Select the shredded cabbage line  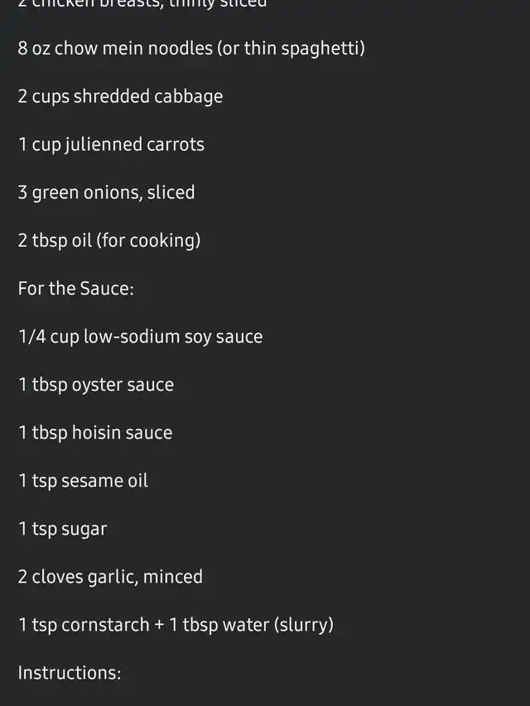(x=120, y=97)
